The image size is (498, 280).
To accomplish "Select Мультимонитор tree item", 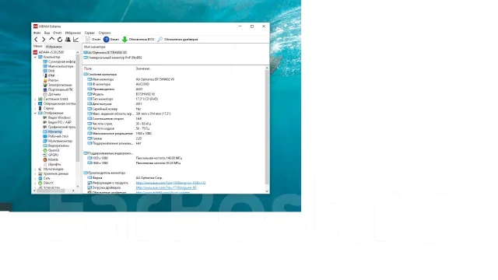I will 58,141.
